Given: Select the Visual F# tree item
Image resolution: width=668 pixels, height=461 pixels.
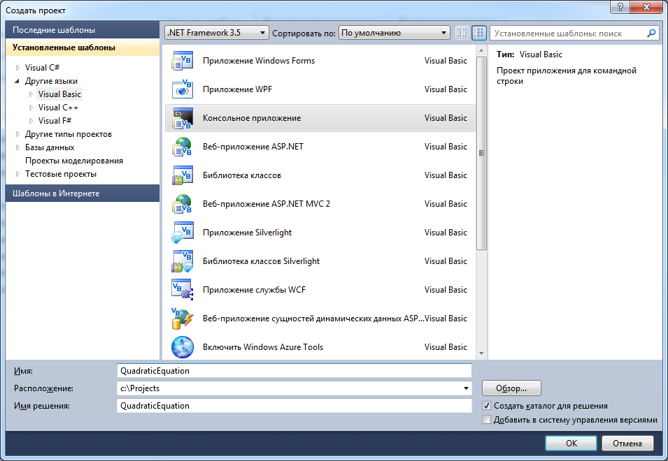Looking at the screenshot, I should pos(55,121).
